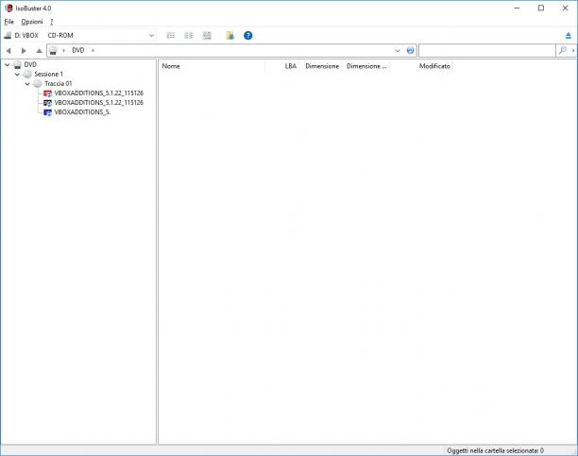The height and width of the screenshot is (456, 578).
Task: Collapse the Sessione 1 tree node
Action: [x=17, y=74]
